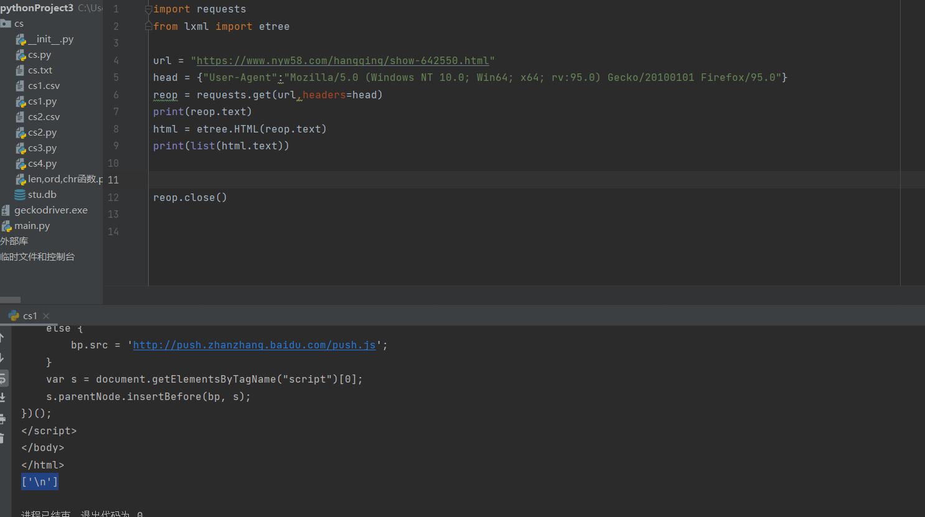Click the baidu push.js link in console
The image size is (925, 517).
coord(254,345)
